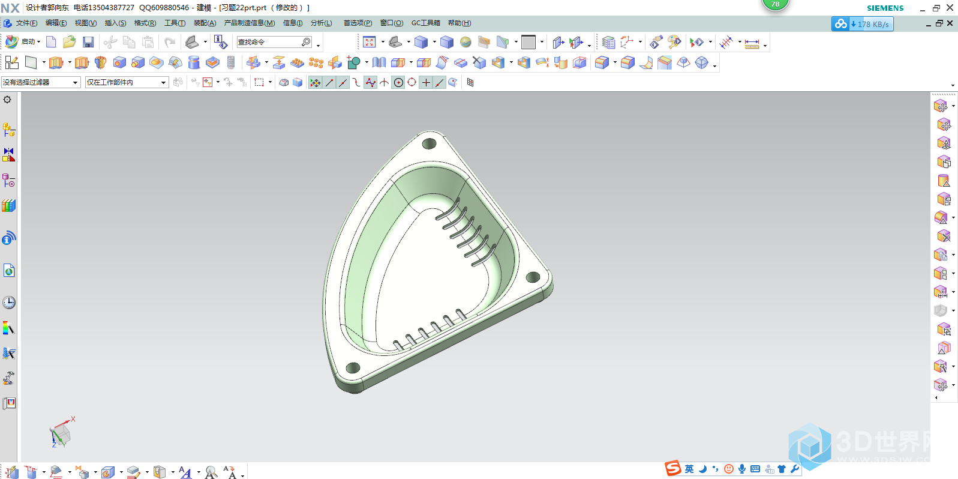Open the File menu

click(x=26, y=23)
